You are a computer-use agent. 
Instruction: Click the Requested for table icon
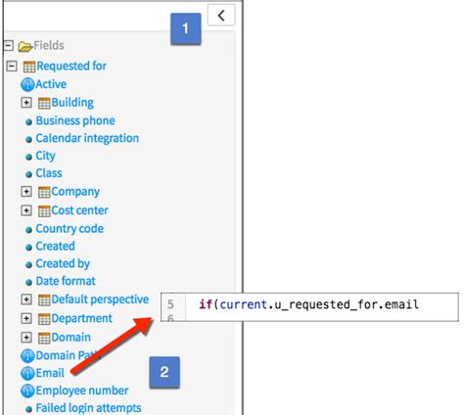[29, 67]
